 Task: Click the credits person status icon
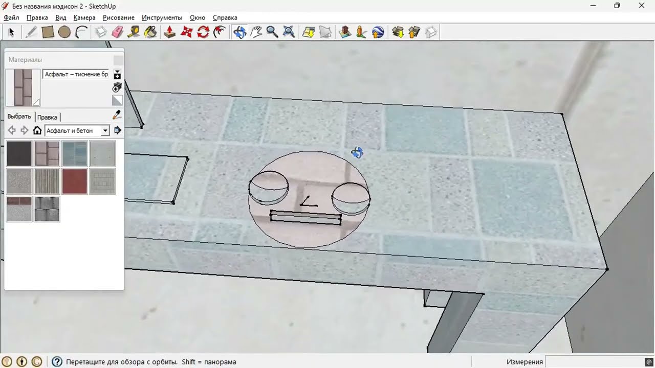[22, 362]
